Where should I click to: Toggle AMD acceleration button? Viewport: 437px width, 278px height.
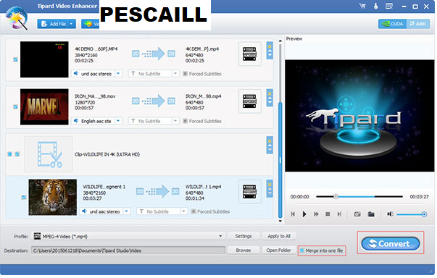coord(418,24)
